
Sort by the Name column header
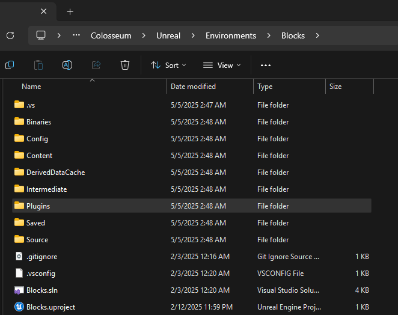pos(31,87)
